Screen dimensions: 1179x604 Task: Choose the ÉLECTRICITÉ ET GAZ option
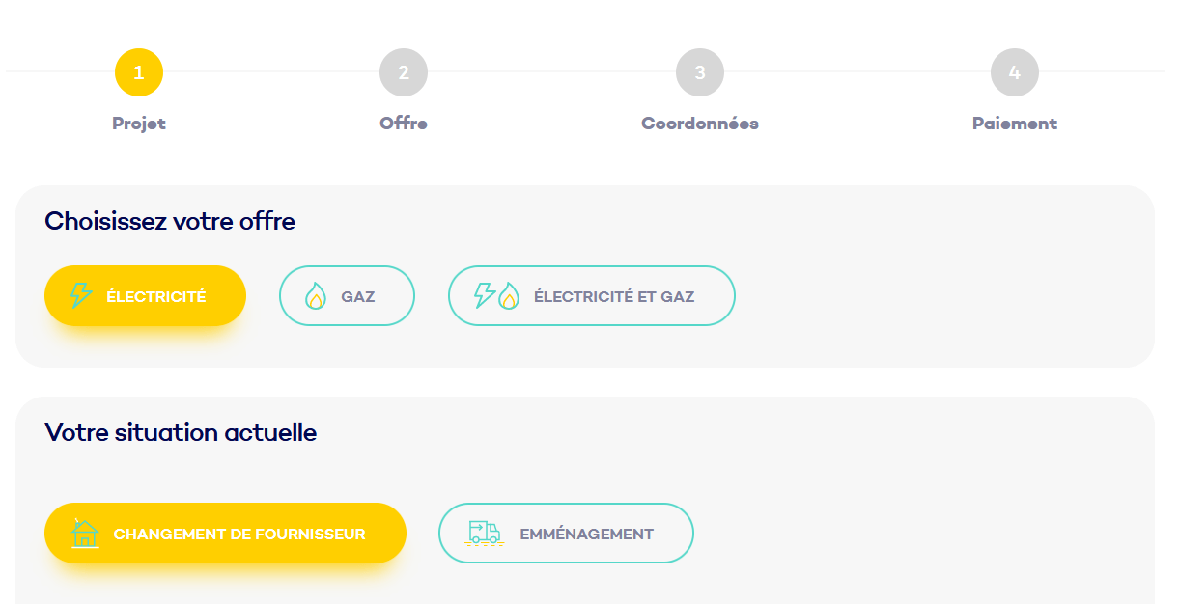pos(592,295)
